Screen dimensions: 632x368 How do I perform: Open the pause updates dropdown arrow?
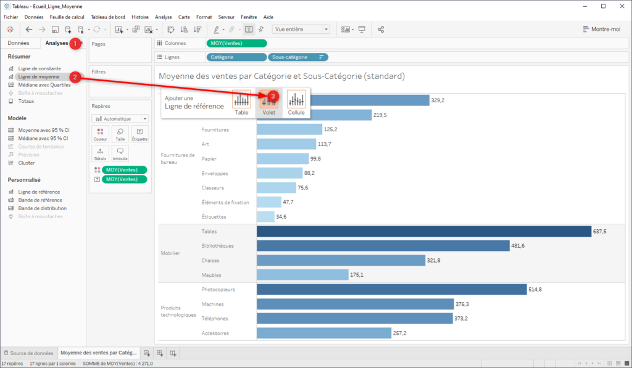click(89, 30)
